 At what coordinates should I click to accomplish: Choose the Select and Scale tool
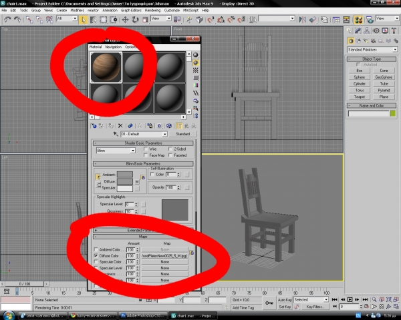pyautogui.click(x=145, y=19)
